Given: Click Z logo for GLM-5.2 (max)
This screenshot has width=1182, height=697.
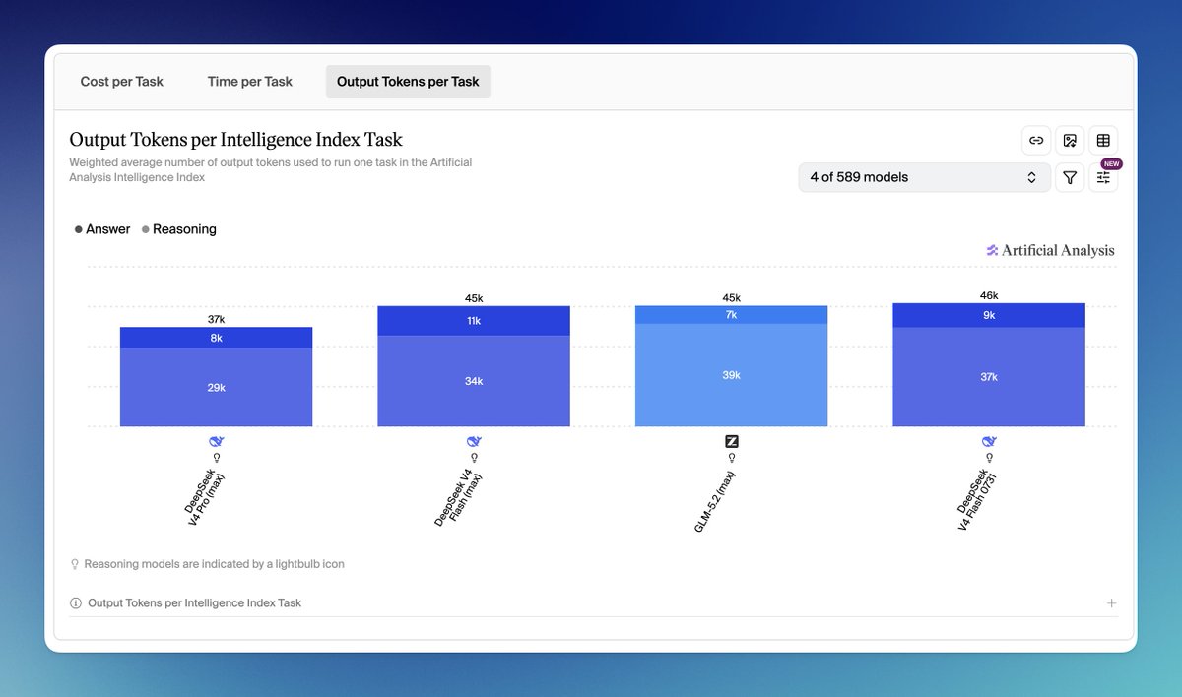Looking at the screenshot, I should point(732,442).
